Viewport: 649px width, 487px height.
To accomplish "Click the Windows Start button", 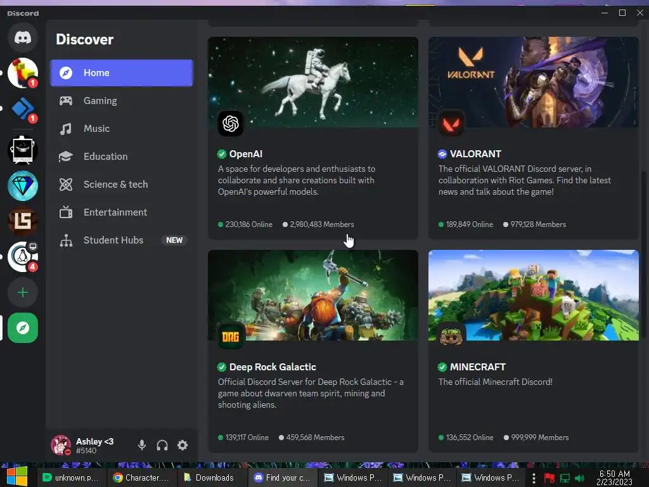I will click(x=17, y=476).
